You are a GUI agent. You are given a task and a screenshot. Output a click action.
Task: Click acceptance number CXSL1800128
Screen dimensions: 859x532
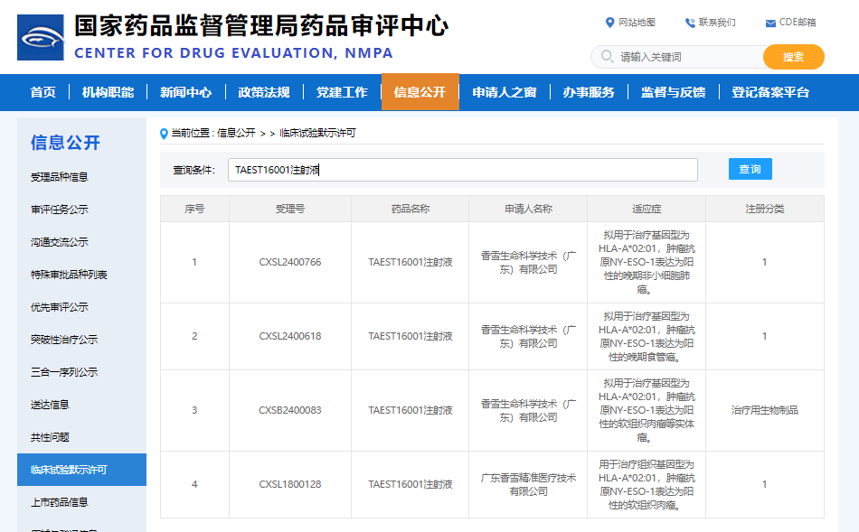tap(290, 484)
